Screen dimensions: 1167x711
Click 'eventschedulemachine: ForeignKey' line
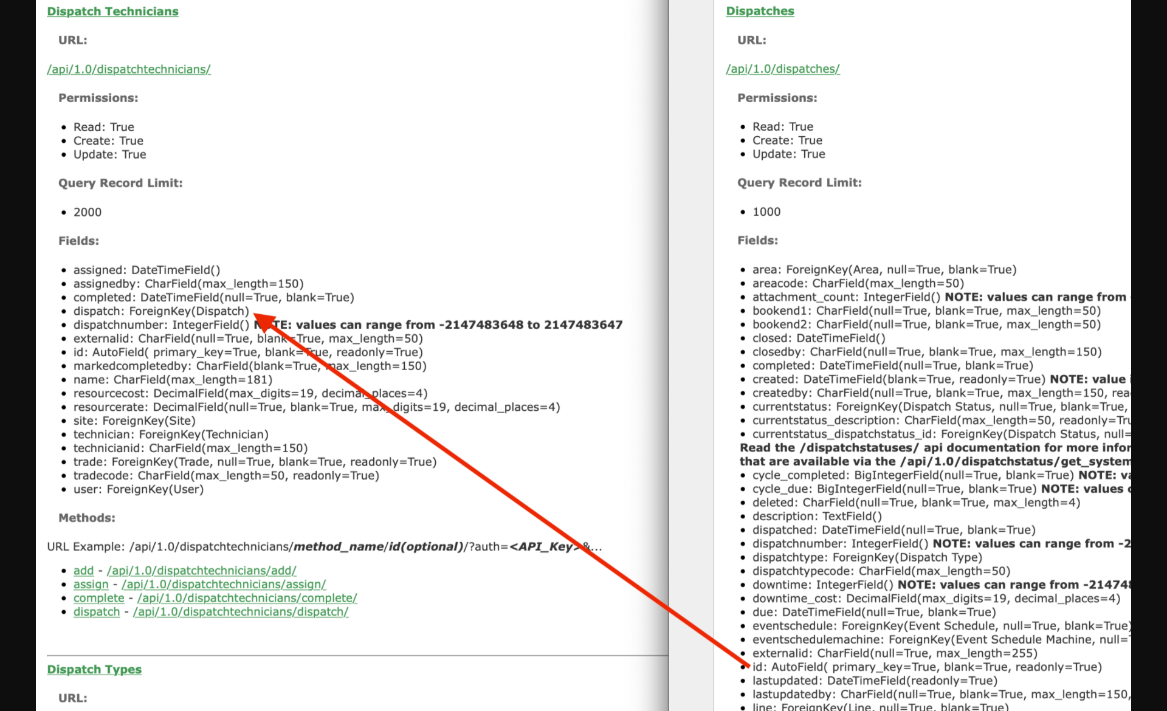pos(942,639)
